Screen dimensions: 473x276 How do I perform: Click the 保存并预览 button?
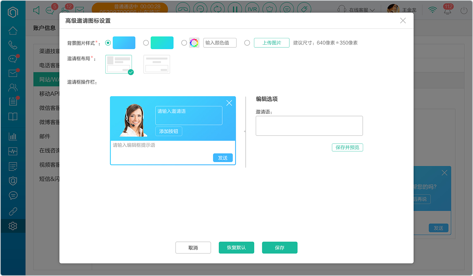(347, 147)
